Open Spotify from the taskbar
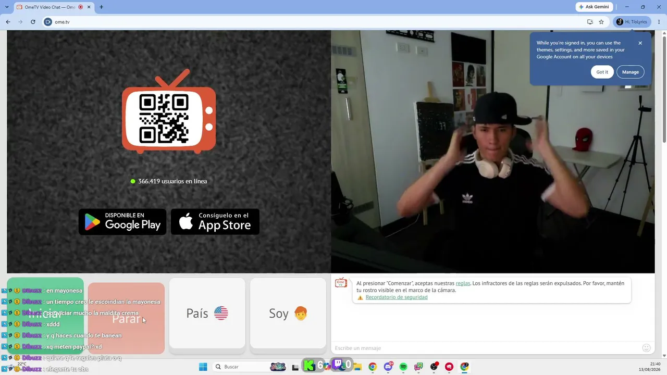This screenshot has width=667, height=375. 403,367
